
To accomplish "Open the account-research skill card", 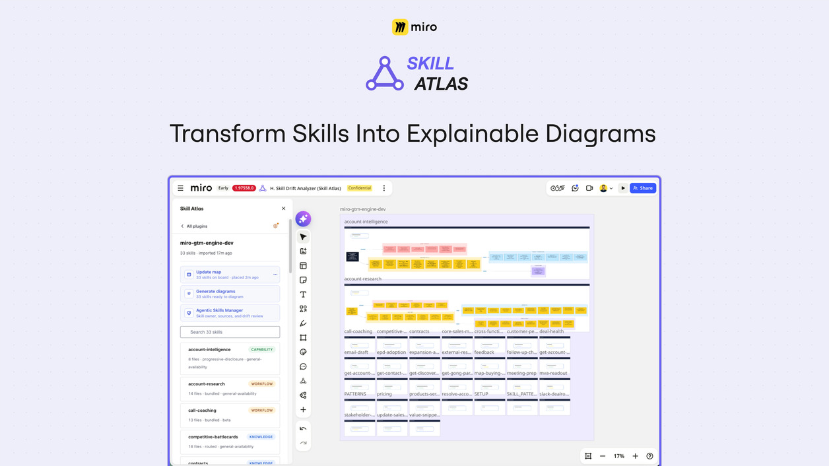I will coord(230,389).
